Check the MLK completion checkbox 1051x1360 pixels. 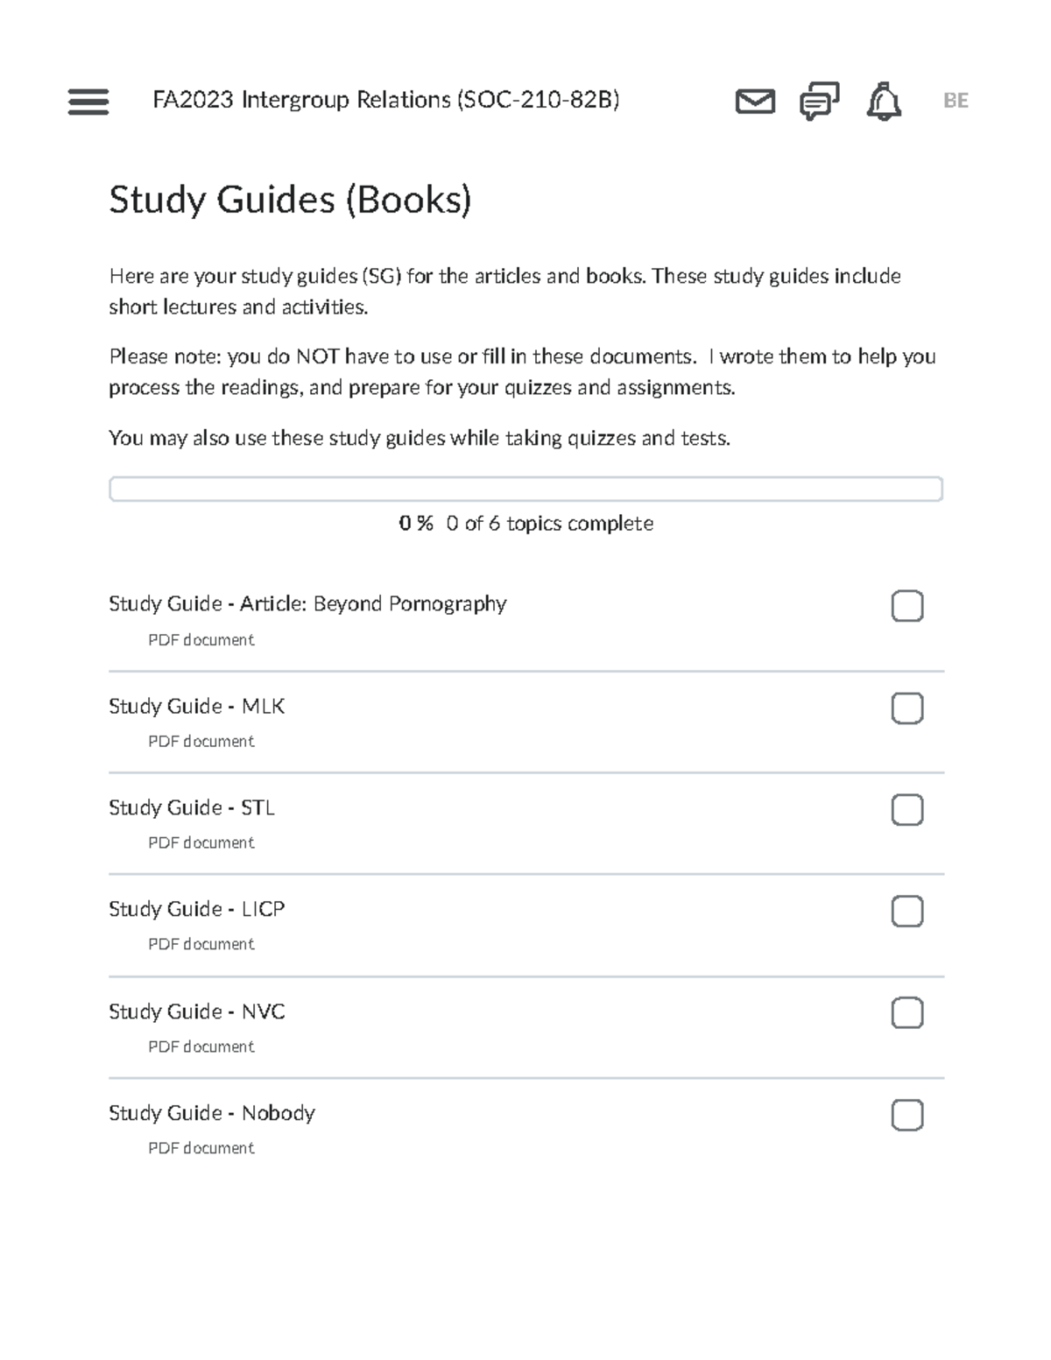pyautogui.click(x=906, y=708)
